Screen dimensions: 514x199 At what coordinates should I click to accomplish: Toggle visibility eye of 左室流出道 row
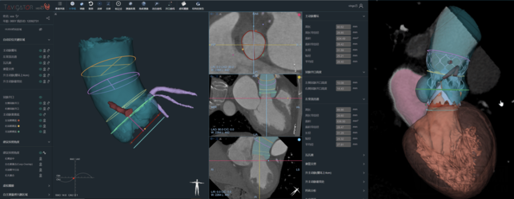(40, 56)
